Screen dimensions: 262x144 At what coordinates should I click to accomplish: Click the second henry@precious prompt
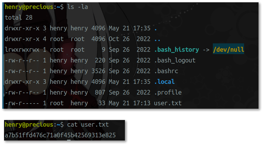29,125
